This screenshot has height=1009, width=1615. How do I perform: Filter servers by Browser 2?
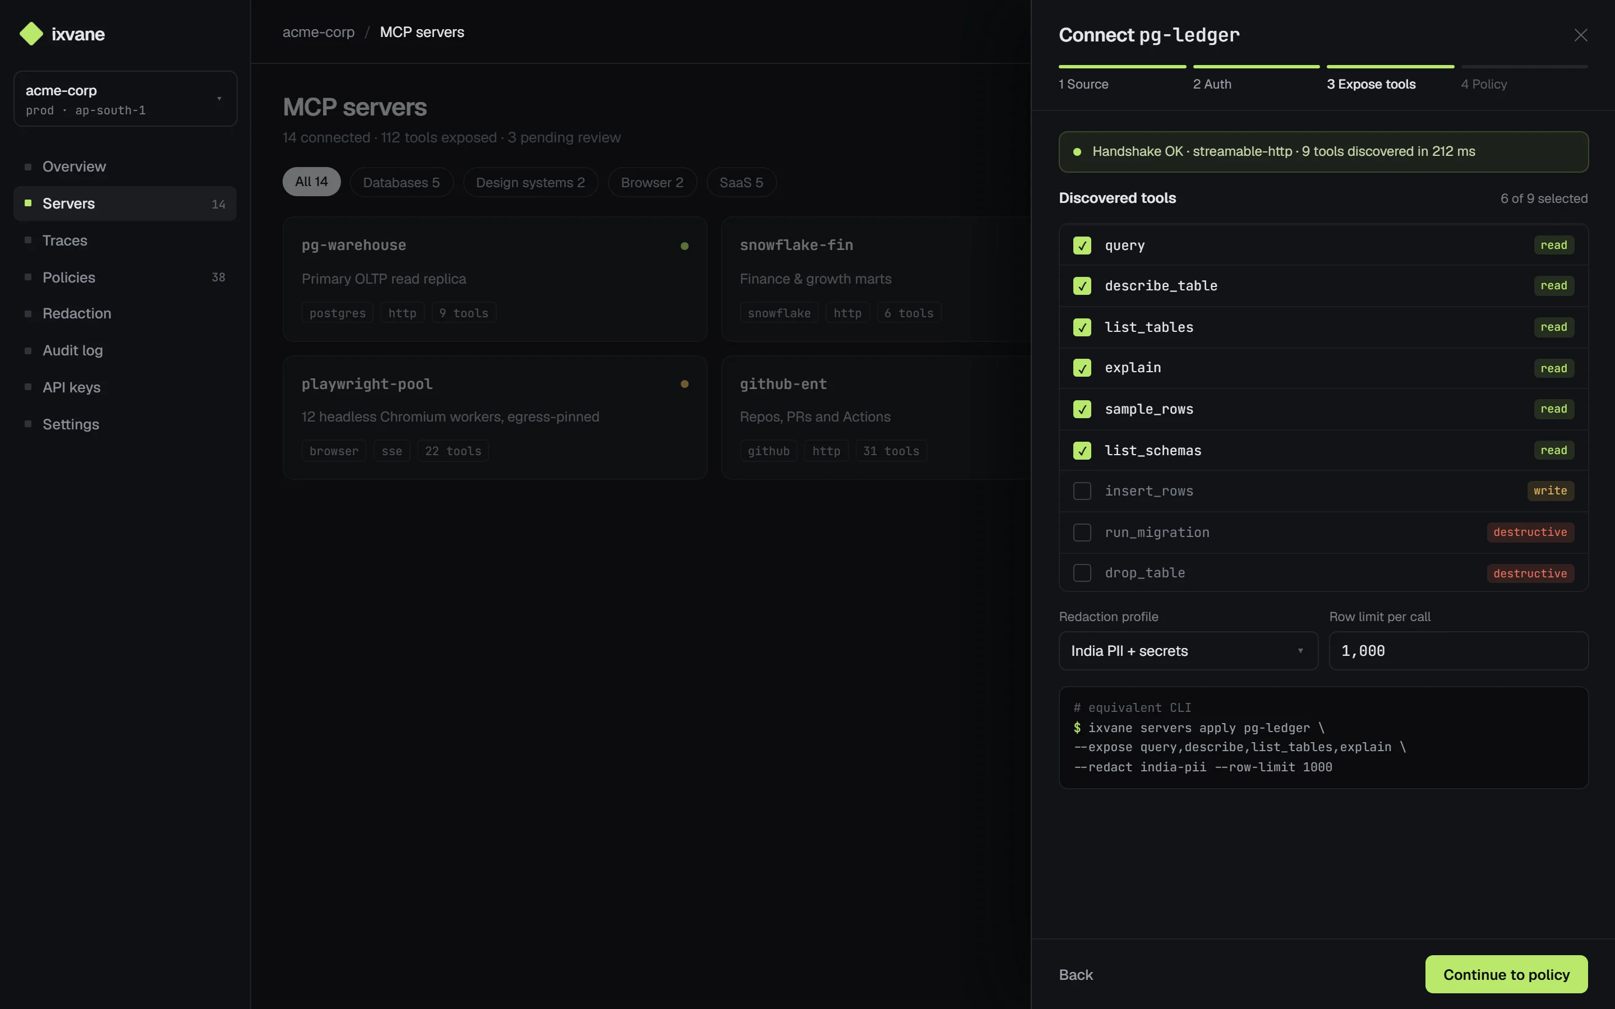(x=652, y=182)
